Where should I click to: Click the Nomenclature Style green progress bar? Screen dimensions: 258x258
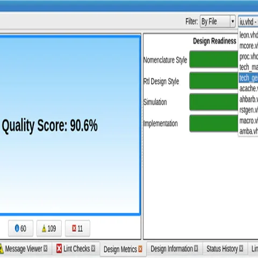[x=214, y=59]
